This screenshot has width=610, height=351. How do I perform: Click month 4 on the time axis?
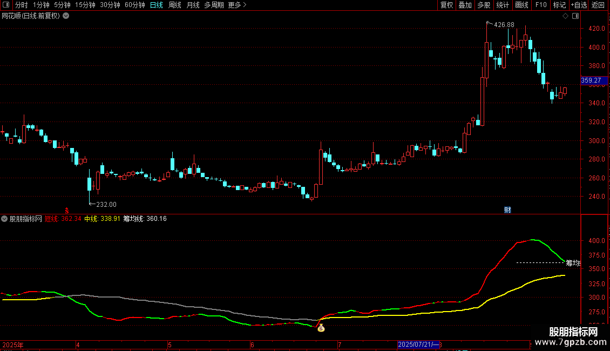click(78, 345)
